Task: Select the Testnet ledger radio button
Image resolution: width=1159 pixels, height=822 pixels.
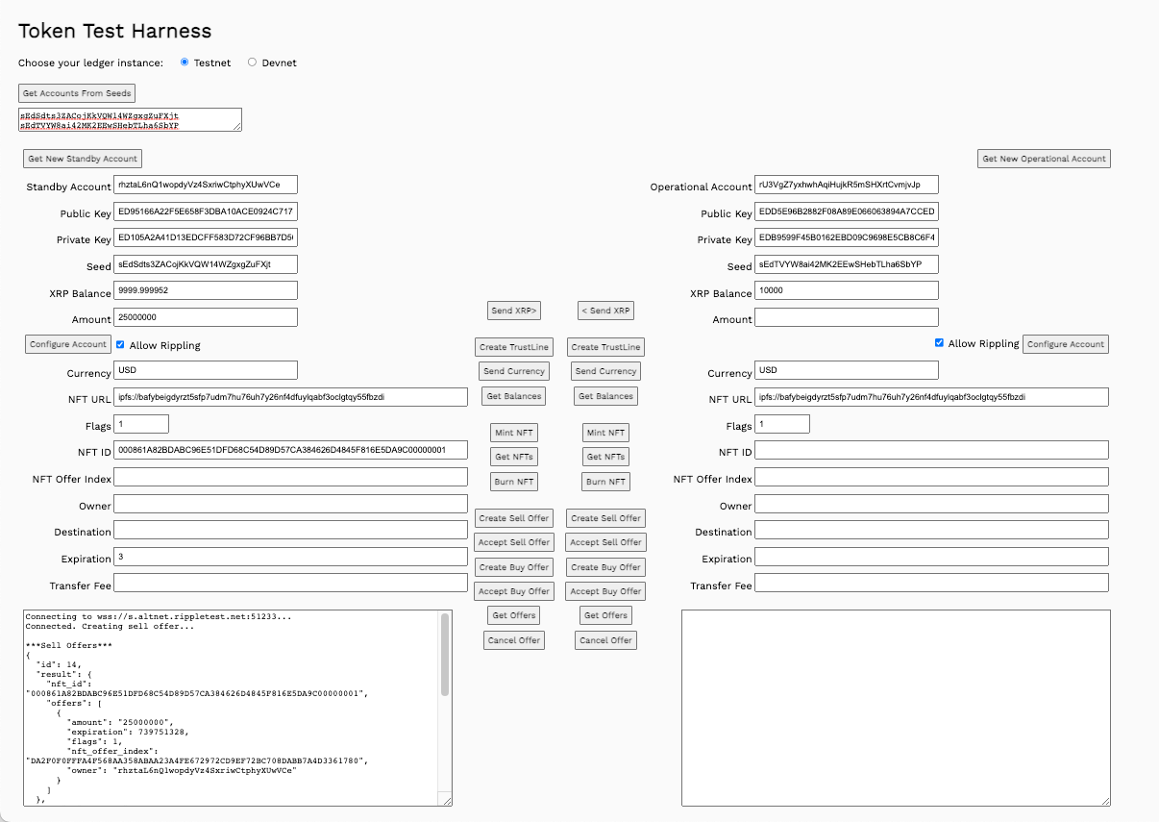Action: point(185,62)
